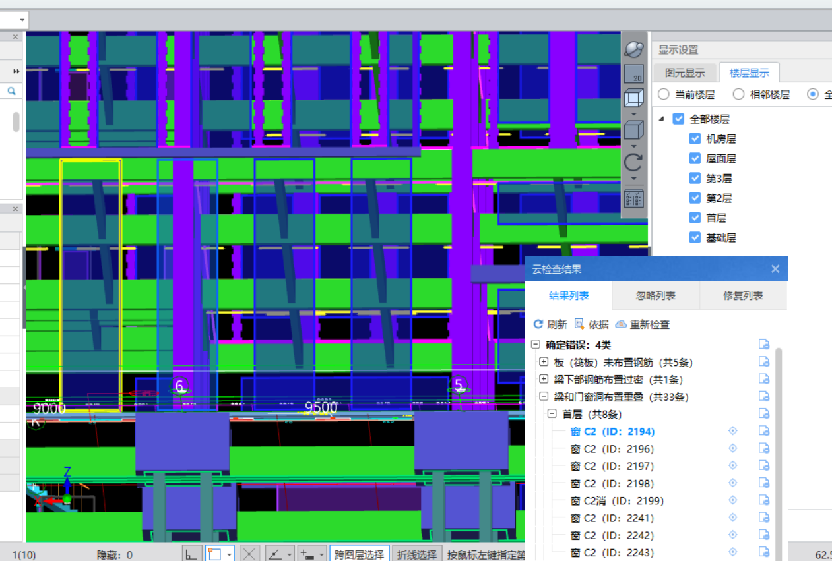Toggle the 全部楼层 checkbox
This screenshot has width=832, height=561.
pos(678,119)
